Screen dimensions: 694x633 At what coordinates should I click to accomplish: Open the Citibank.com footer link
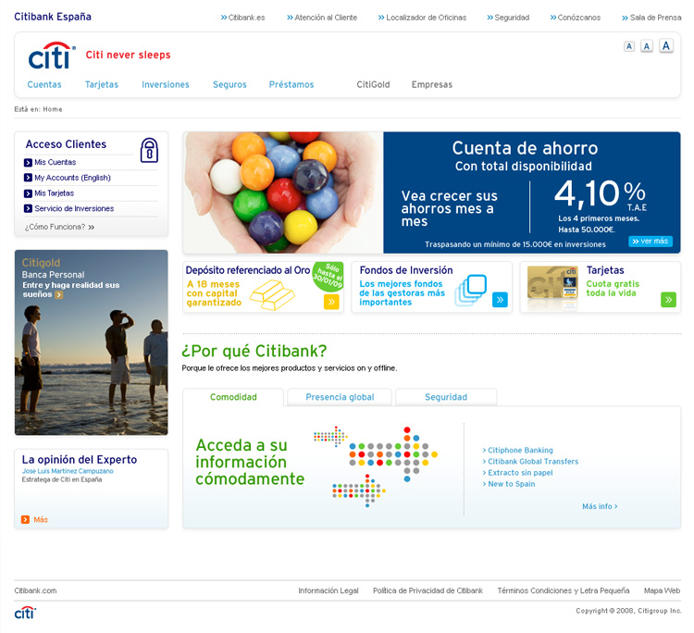click(x=35, y=590)
